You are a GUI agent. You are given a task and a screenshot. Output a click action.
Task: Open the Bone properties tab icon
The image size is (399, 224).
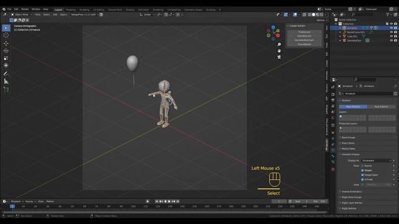[333, 156]
